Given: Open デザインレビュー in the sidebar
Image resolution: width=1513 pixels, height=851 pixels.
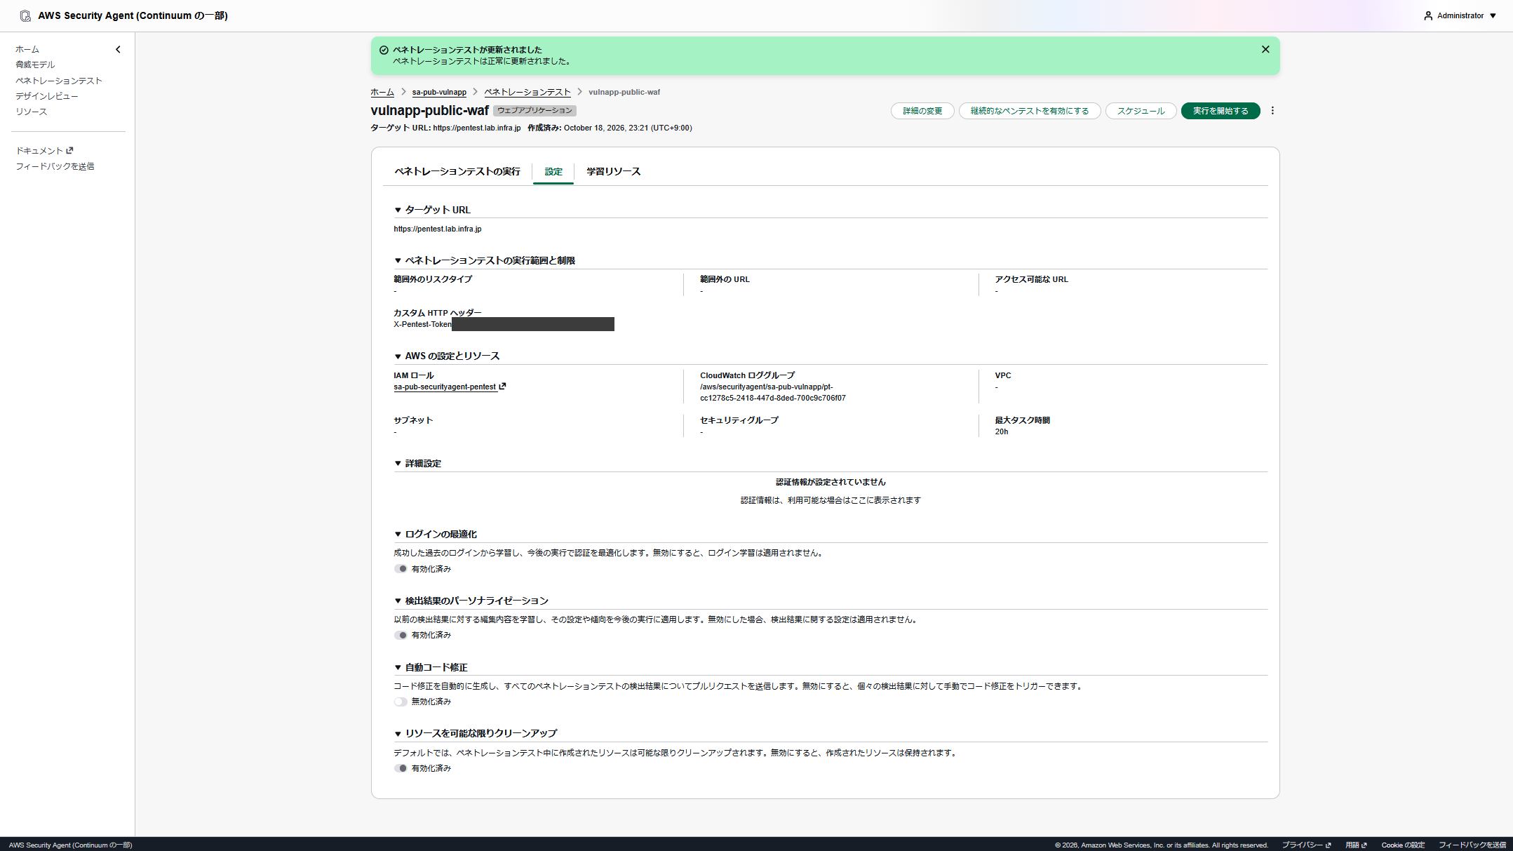Looking at the screenshot, I should click(x=47, y=96).
